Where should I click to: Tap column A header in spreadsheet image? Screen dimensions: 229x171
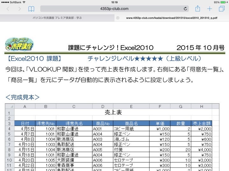(x=25, y=106)
